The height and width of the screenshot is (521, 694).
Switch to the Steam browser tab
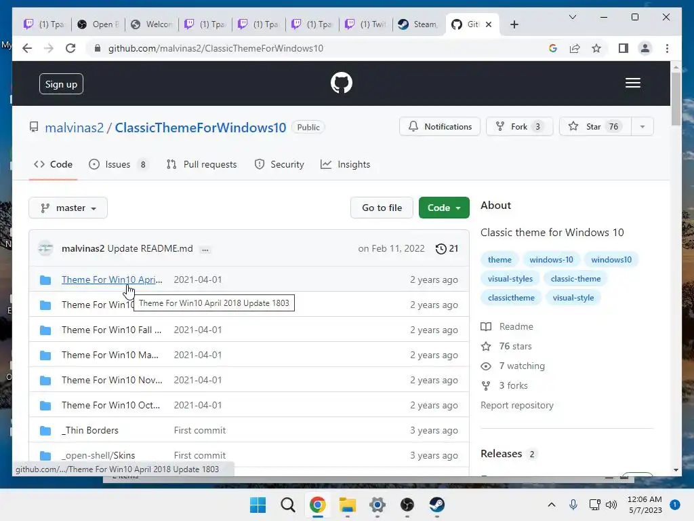click(x=417, y=24)
